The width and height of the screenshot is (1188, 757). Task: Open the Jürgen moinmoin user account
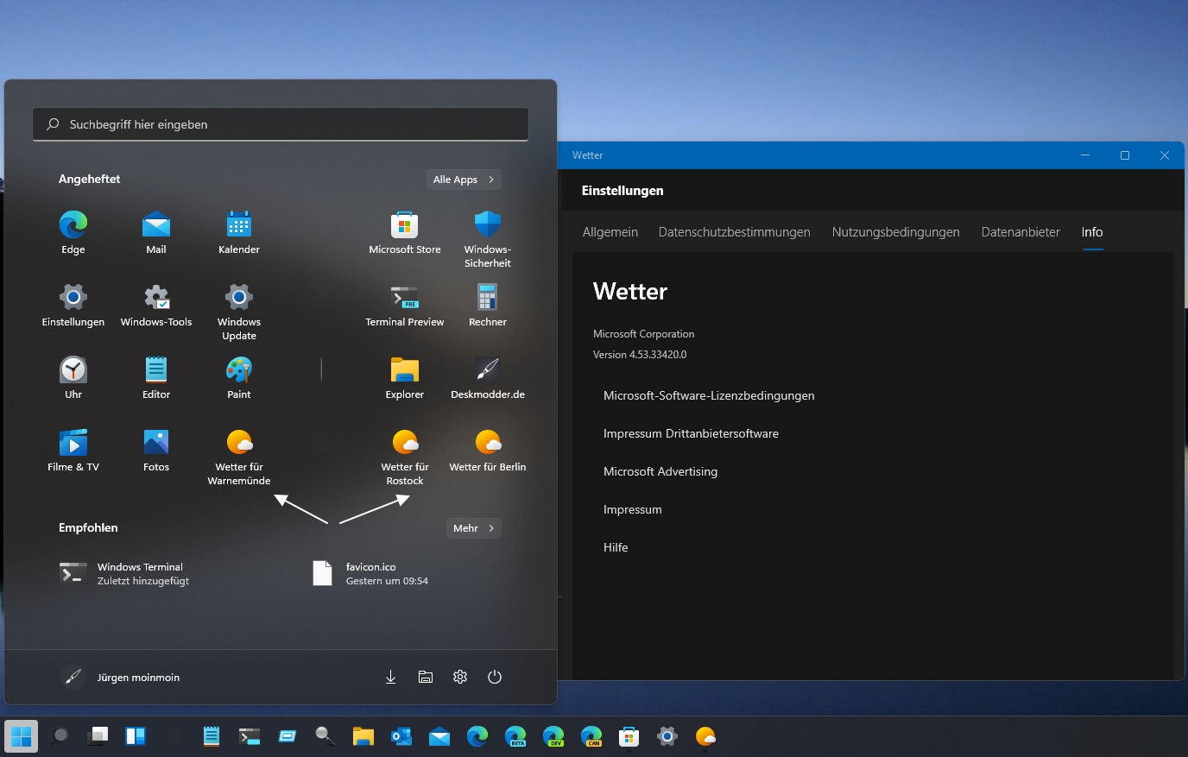pos(121,677)
